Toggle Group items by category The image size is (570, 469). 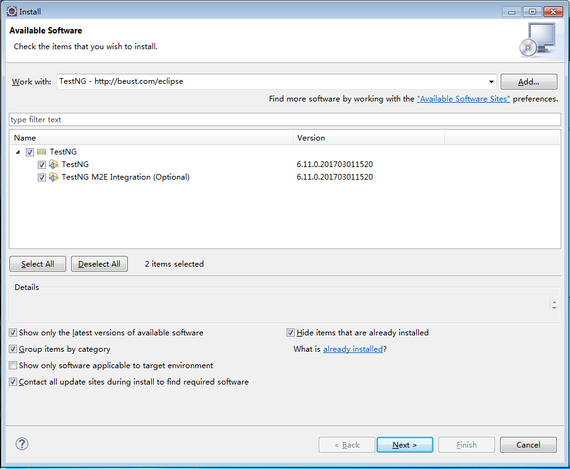coord(13,349)
